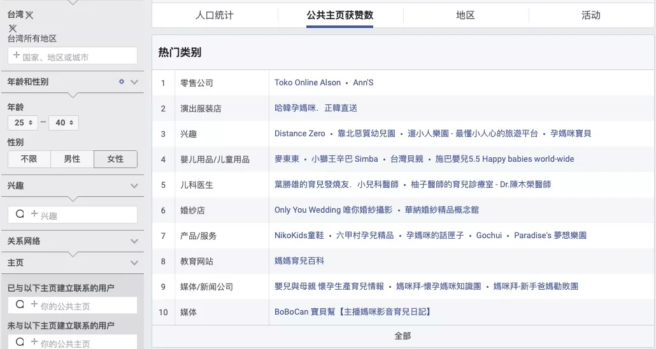The height and width of the screenshot is (349, 656).
Task: Open the Toko Online Alson page link
Action: click(x=308, y=82)
